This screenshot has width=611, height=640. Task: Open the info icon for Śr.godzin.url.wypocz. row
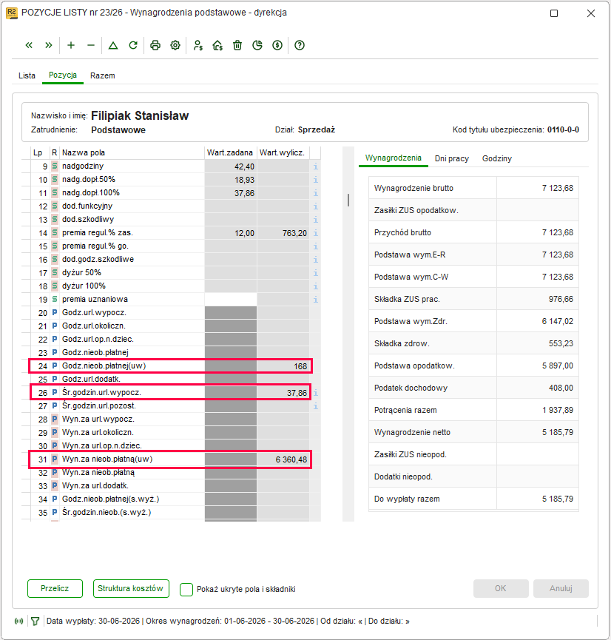click(x=316, y=393)
